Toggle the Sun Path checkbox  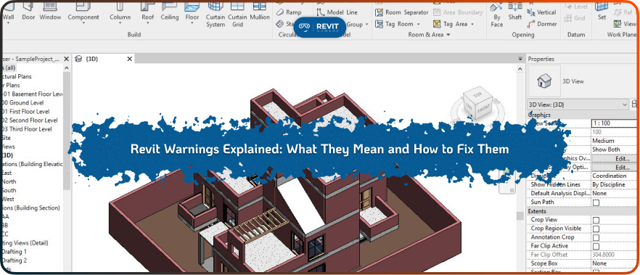596,202
